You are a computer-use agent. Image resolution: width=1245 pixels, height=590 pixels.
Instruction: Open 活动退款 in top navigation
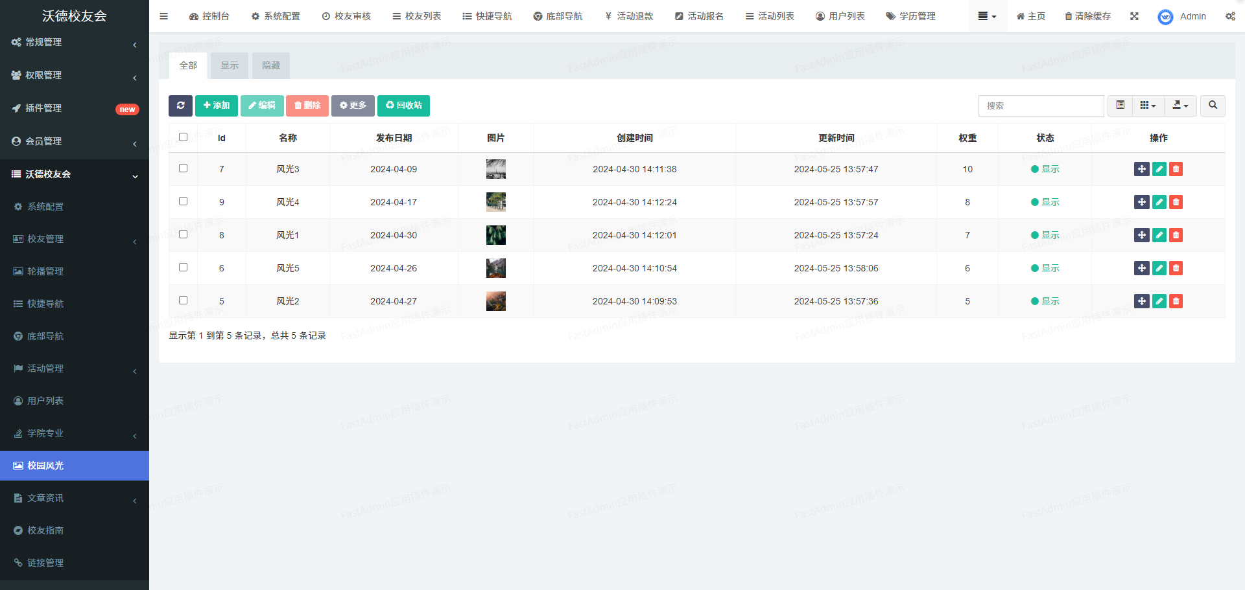[x=628, y=16]
